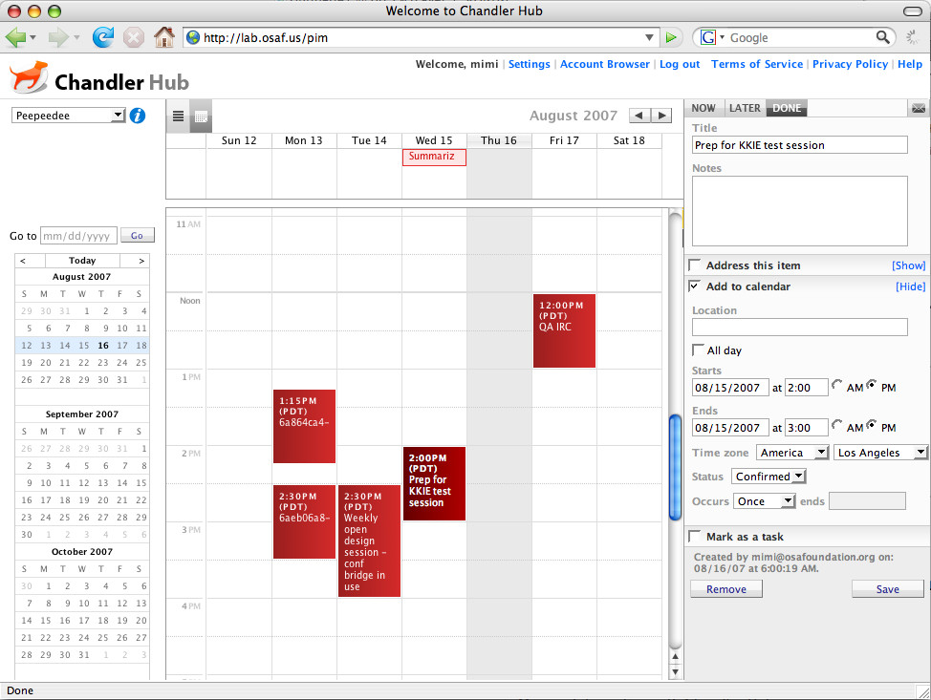Uncheck the Add to calendar checkbox
Viewport: 931px width, 700px height.
[x=694, y=286]
